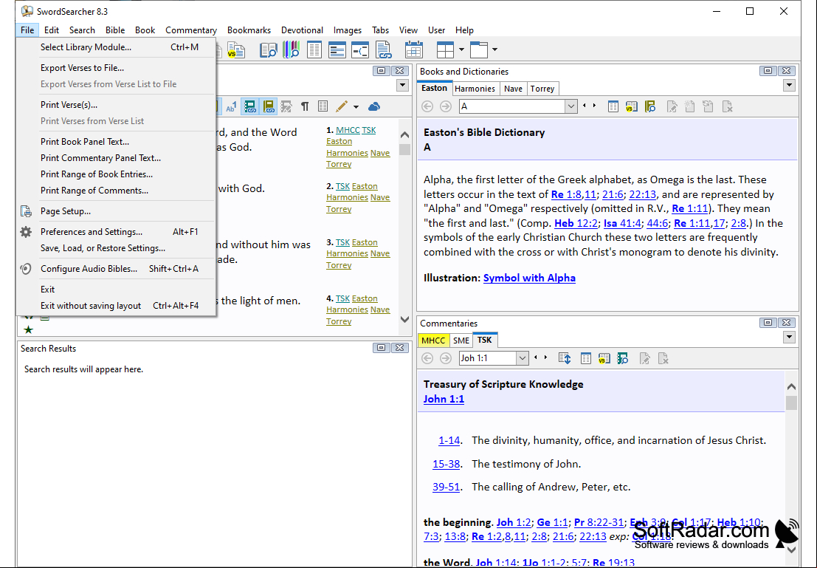Click the grayed notes edit Bible toolbar icon
Screen dimensions: 817x568
[286, 107]
